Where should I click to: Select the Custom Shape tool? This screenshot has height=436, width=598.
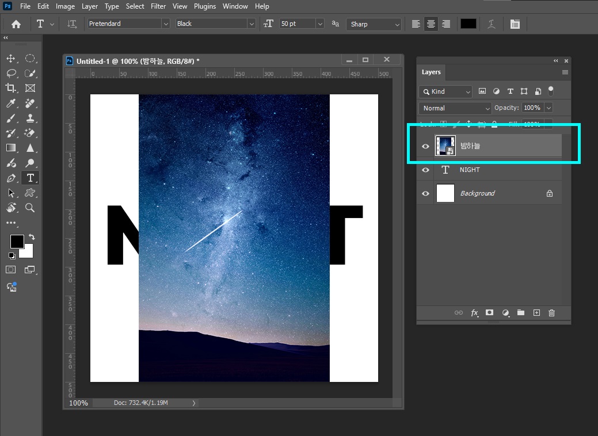pos(30,193)
